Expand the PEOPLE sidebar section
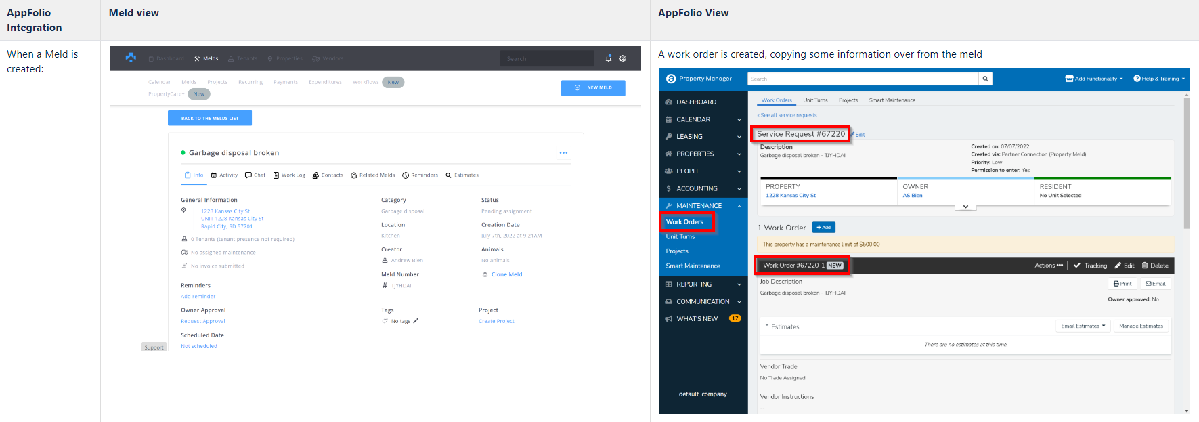 [x=703, y=171]
